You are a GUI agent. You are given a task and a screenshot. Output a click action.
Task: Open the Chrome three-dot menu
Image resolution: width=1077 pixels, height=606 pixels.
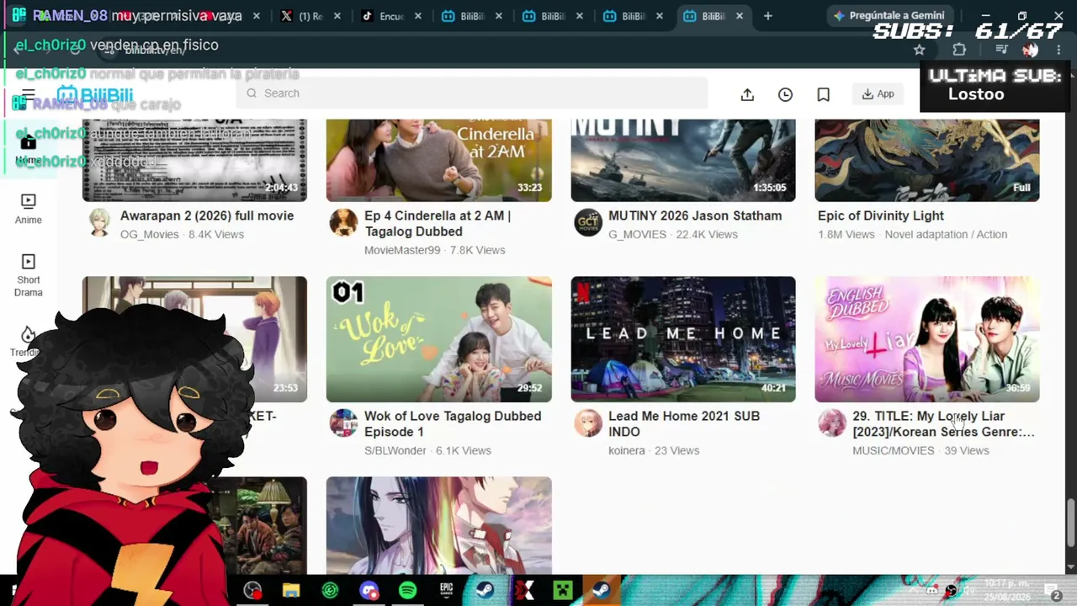1058,50
